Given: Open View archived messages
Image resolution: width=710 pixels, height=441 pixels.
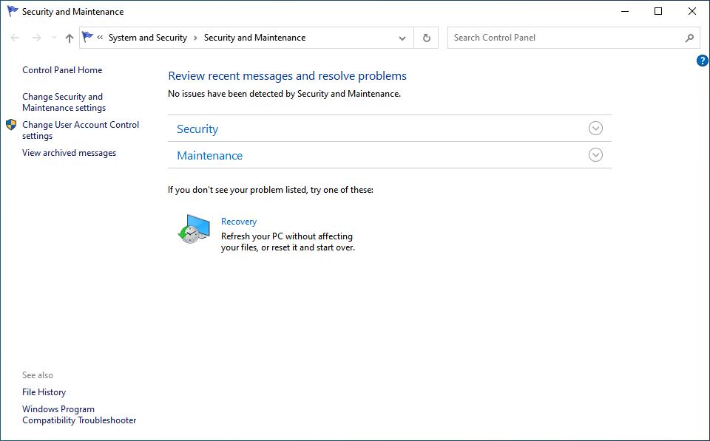Looking at the screenshot, I should click(x=70, y=153).
